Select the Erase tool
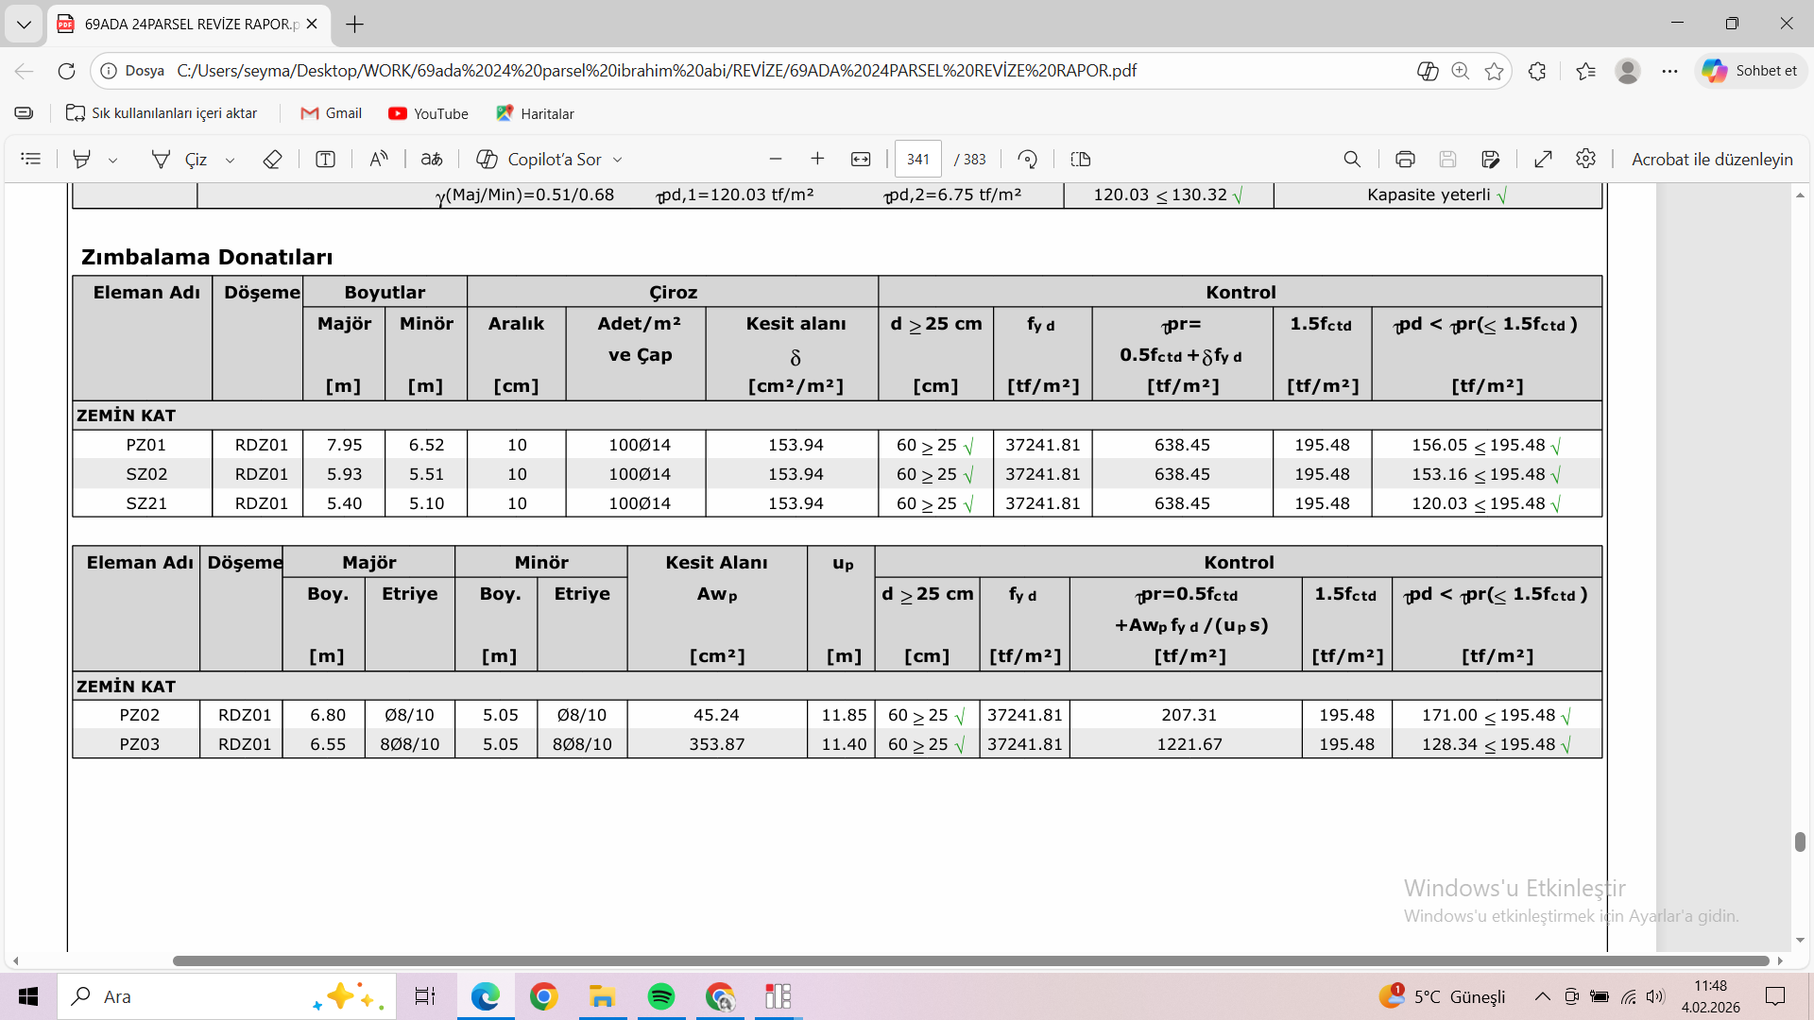The image size is (1814, 1020). tap(272, 160)
